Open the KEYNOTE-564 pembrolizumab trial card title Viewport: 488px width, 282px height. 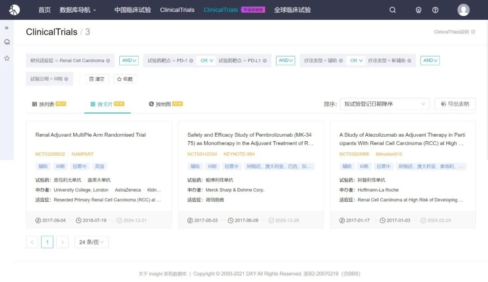coord(250,139)
